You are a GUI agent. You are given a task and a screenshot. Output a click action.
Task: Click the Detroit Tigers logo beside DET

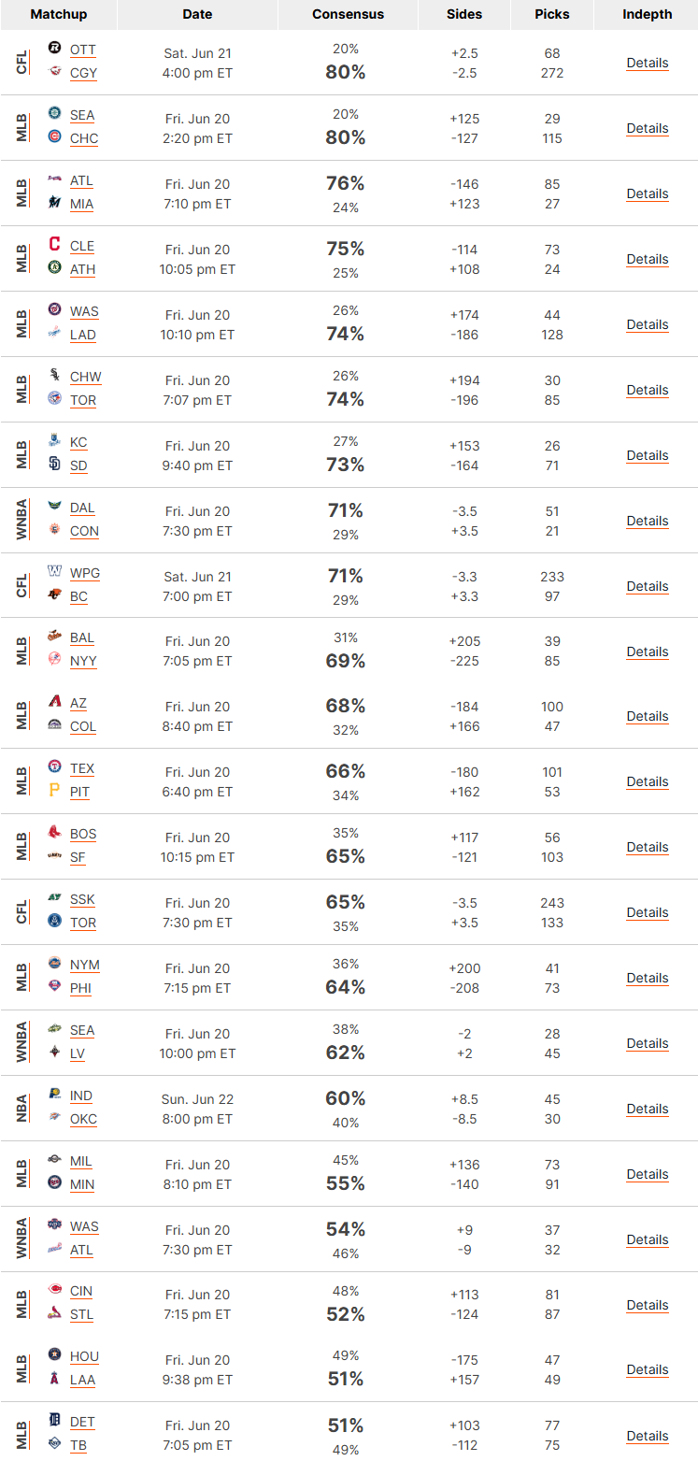tap(54, 1421)
